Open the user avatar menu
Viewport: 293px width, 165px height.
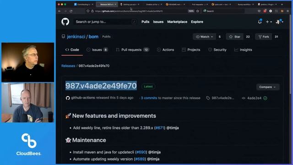tap(280, 22)
